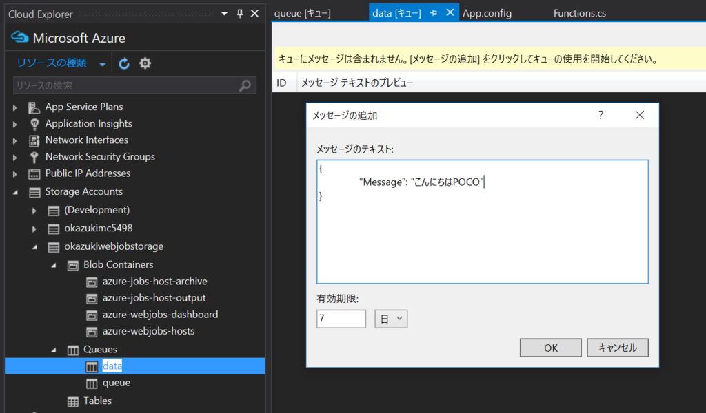Image resolution: width=706 pixels, height=413 pixels.
Task: Pin the data [キュー] tab
Action: coord(434,13)
